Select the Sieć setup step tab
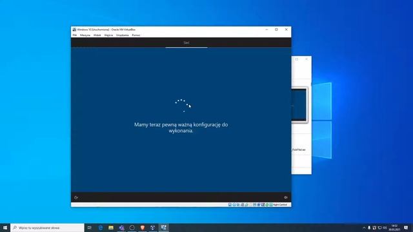The image size is (413, 232). [x=186, y=43]
